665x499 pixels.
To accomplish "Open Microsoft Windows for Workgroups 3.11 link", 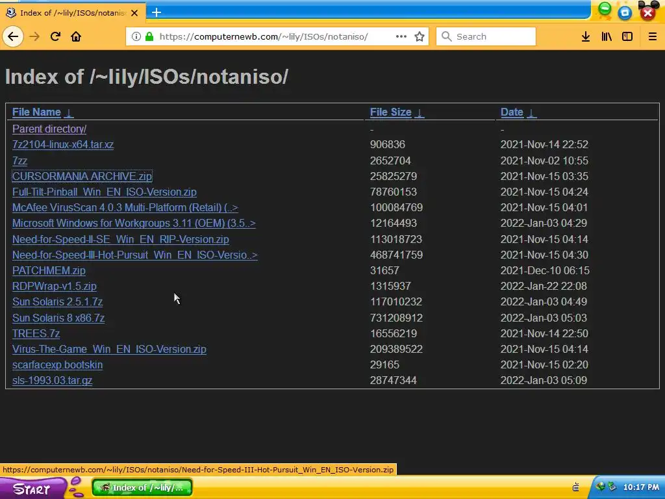I will (134, 224).
